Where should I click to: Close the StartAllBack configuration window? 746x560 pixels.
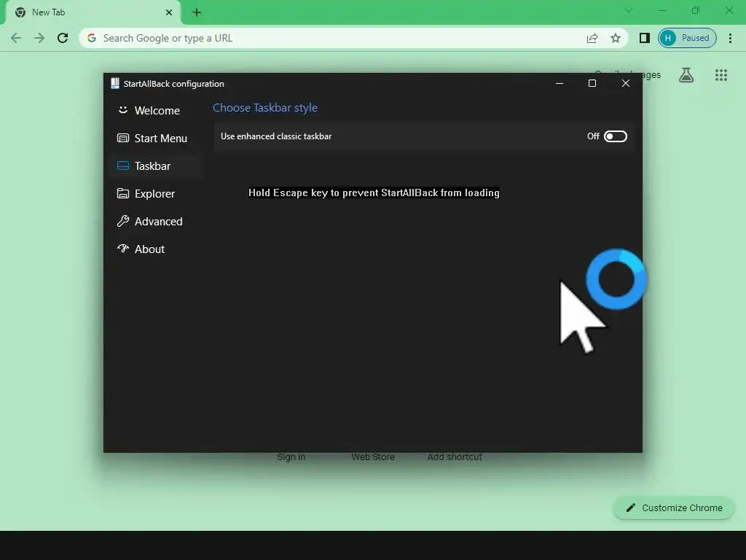[x=626, y=83]
